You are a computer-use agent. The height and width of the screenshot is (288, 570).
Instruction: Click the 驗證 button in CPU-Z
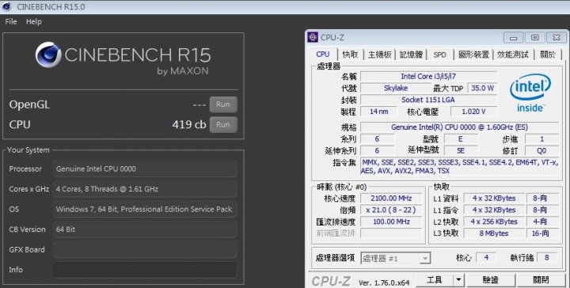tap(491, 280)
